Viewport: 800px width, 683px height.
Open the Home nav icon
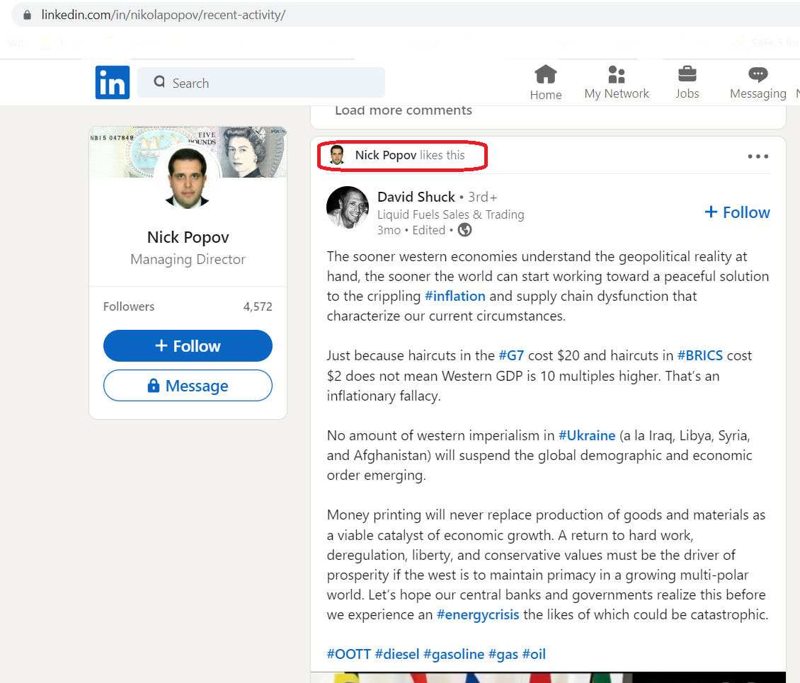click(545, 75)
